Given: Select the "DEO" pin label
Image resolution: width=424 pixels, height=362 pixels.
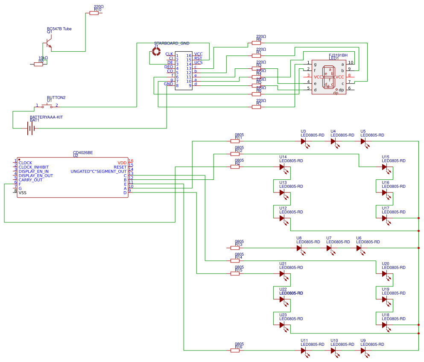Looking at the screenshot, I should pyautogui.click(x=169, y=67).
